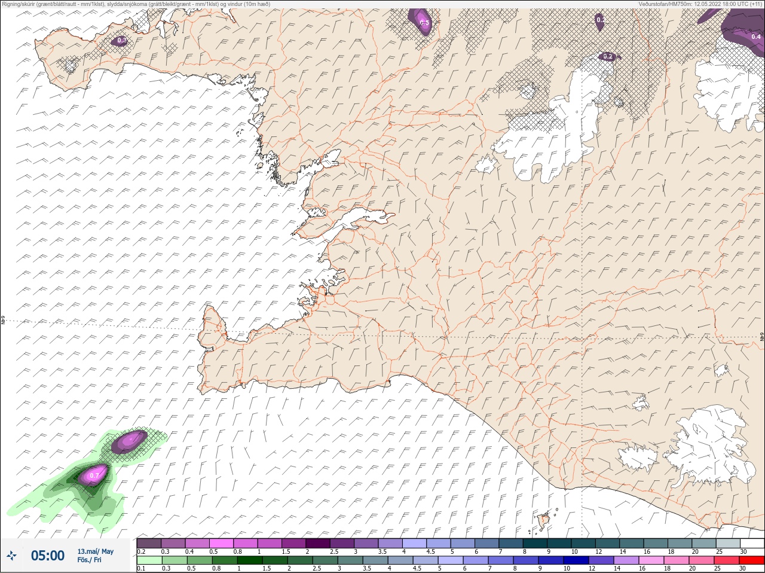This screenshot has height=573, width=765.
Task: Select the bright pink top-row swatch labeled 0.5
Action: pyautogui.click(x=221, y=543)
